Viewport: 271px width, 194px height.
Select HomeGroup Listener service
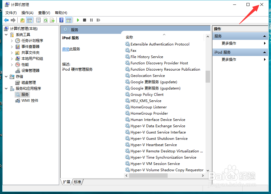pyautogui.click(x=148, y=107)
